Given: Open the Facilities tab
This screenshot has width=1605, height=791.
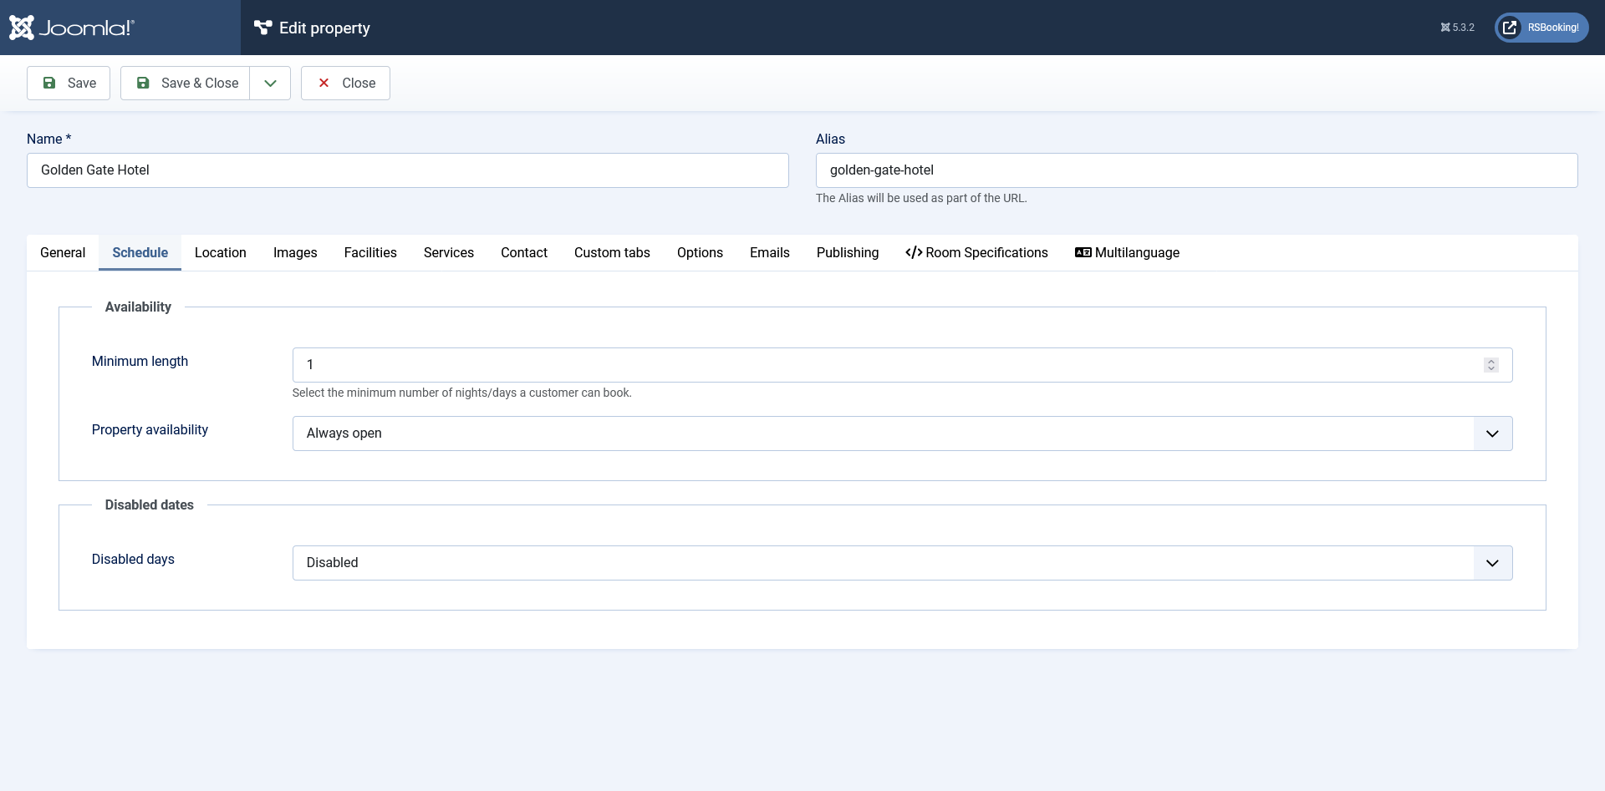Looking at the screenshot, I should (370, 252).
